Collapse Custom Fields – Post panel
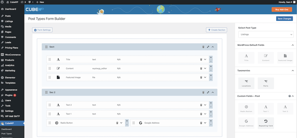Screen dimensions: 297x138 [x=293, y=96]
